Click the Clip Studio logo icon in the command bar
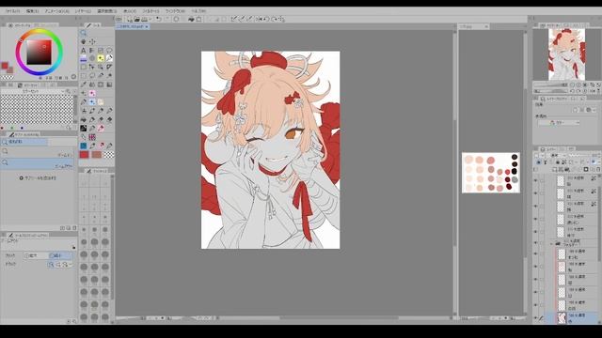Viewport: 602px width, 338px height. pos(119,19)
